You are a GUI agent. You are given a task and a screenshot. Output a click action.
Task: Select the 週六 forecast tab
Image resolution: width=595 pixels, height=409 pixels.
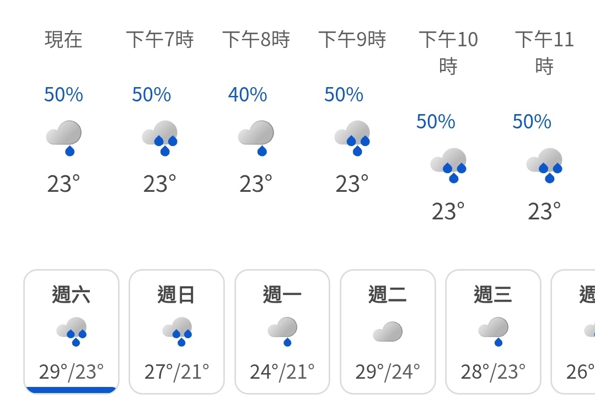tap(71, 332)
